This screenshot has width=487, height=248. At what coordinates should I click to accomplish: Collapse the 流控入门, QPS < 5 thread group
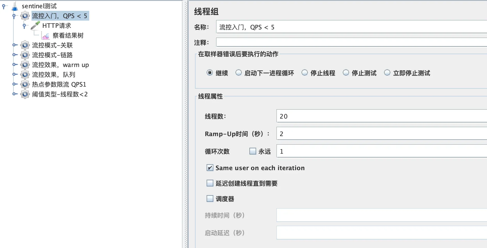pos(14,16)
